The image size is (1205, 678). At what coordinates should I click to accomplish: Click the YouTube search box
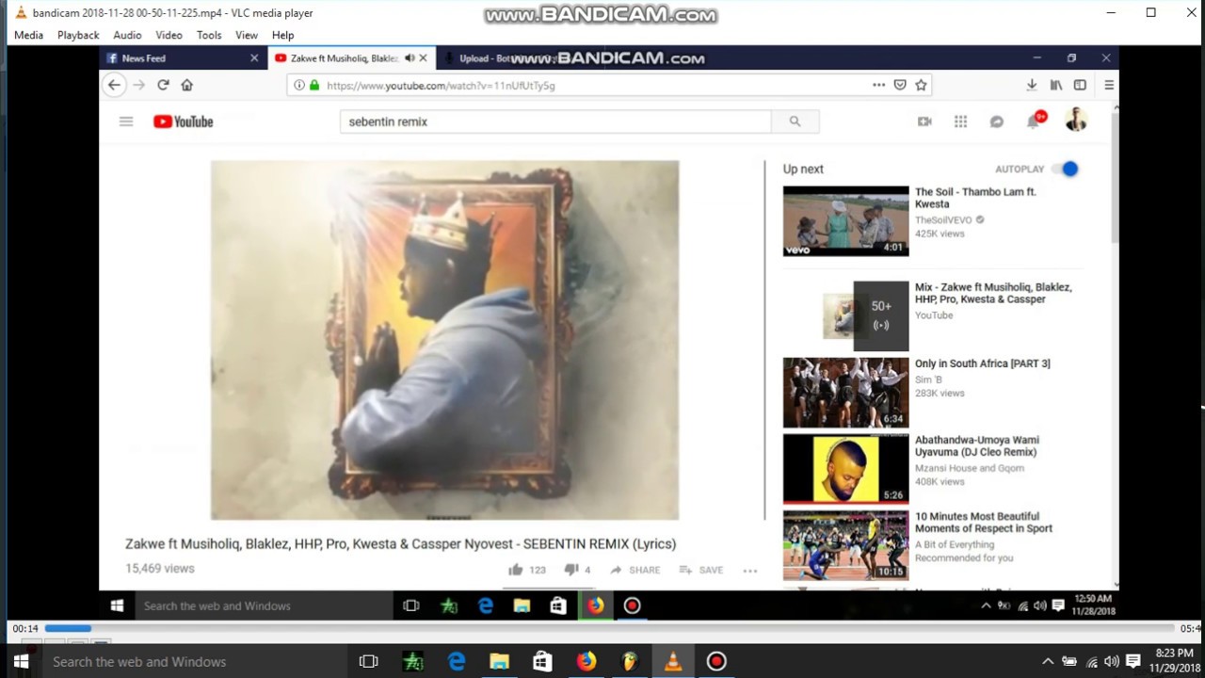555,121
